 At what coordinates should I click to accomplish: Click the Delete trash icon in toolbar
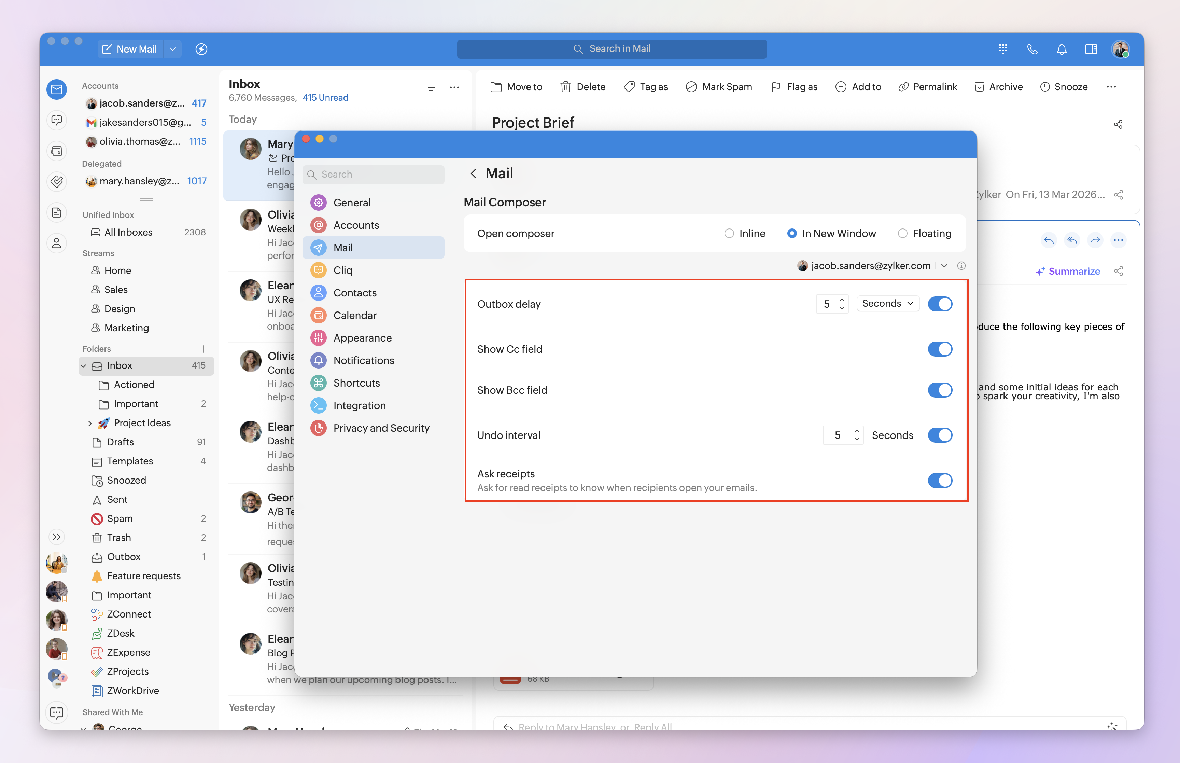tap(565, 87)
